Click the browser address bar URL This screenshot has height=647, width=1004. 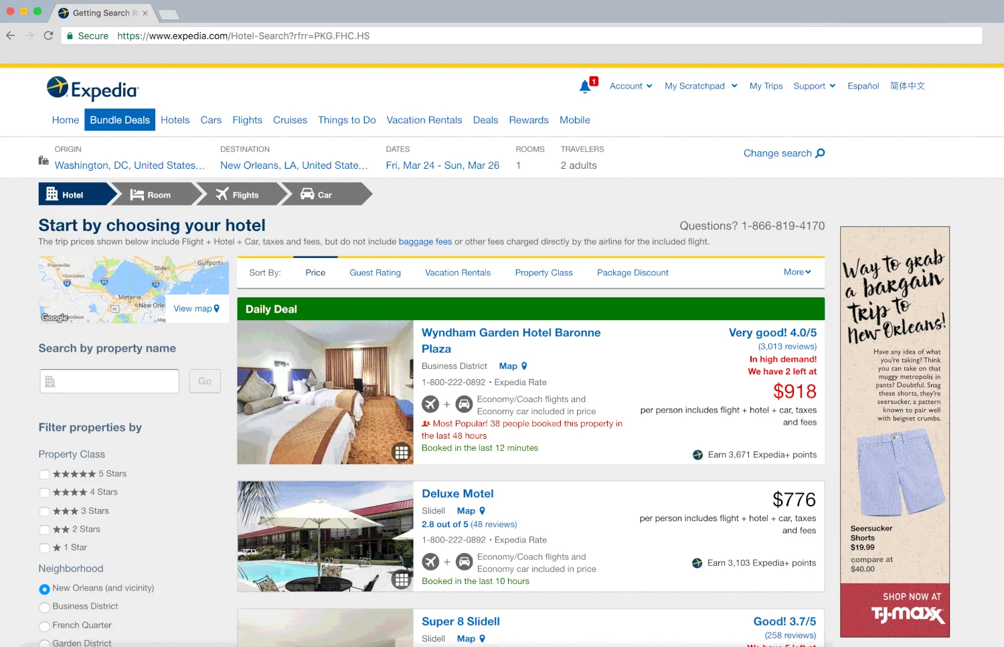[243, 36]
